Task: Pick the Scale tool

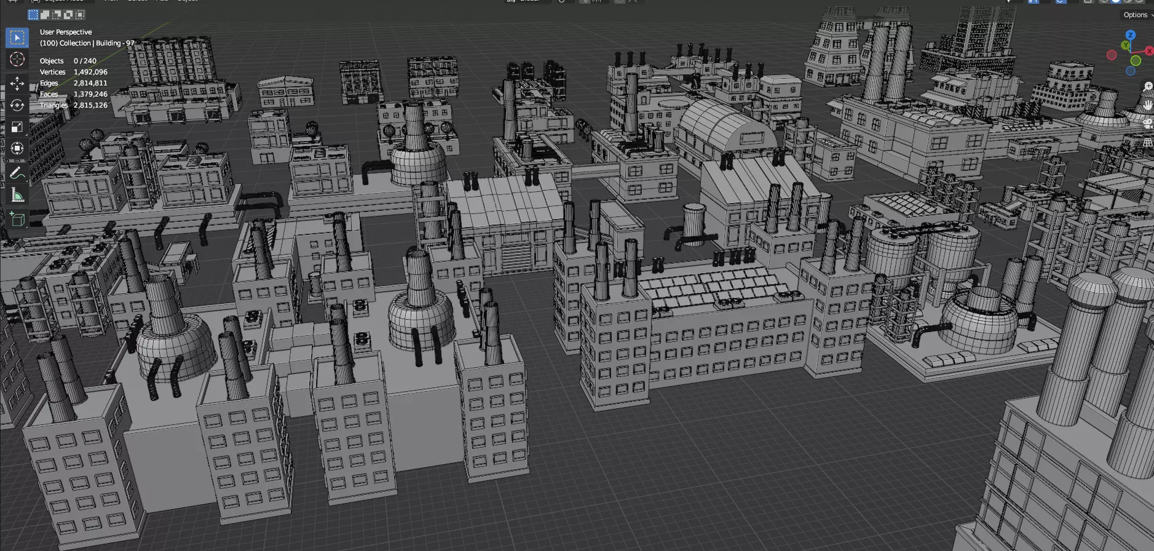Action: tap(17, 127)
